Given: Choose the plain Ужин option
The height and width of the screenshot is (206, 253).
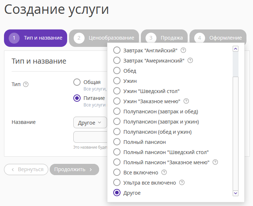Looking at the screenshot, I should (x=117, y=81).
